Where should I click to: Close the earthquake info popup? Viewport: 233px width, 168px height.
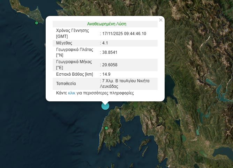(161, 20)
